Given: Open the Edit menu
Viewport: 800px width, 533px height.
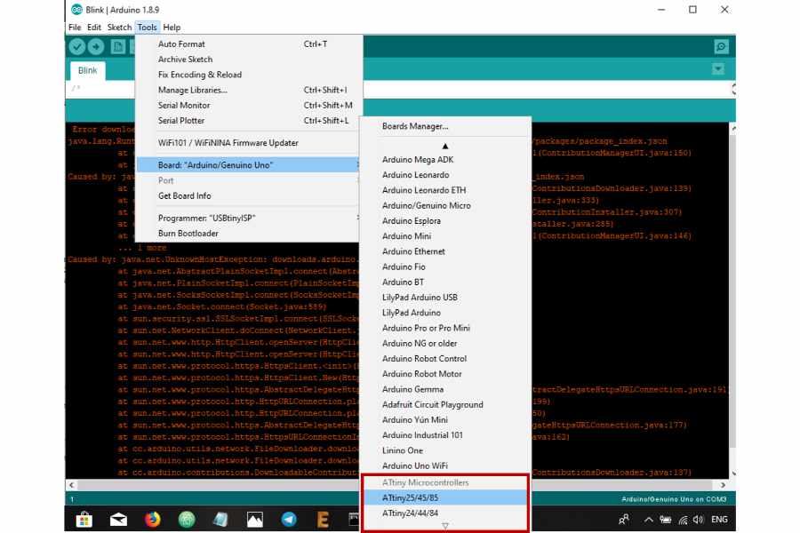Looking at the screenshot, I should (94, 27).
